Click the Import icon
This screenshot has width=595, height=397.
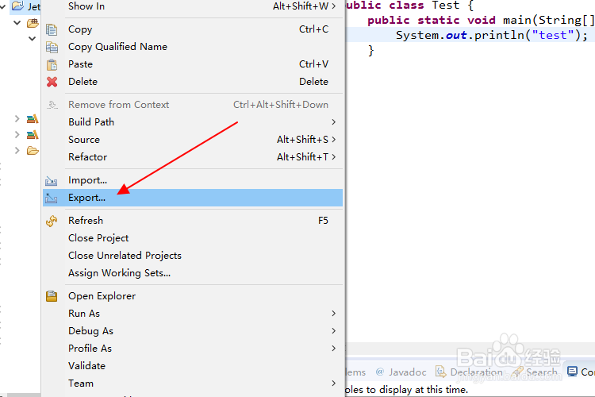click(x=52, y=181)
